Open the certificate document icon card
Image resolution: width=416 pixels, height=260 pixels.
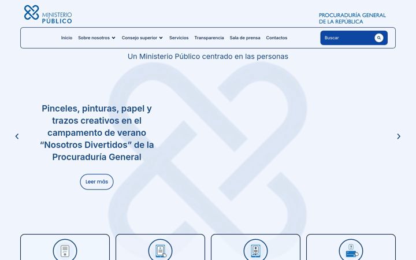click(65, 250)
